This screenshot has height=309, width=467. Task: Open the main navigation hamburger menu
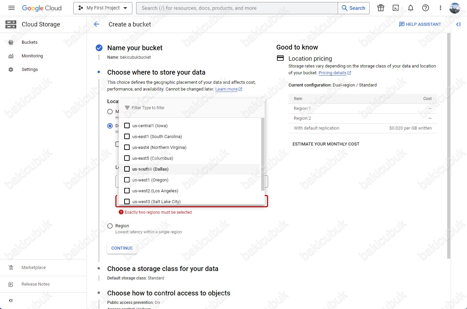coord(12,8)
